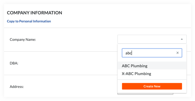Create a new company with Create New
Viewport: 195px width, 101px height.
152,86
